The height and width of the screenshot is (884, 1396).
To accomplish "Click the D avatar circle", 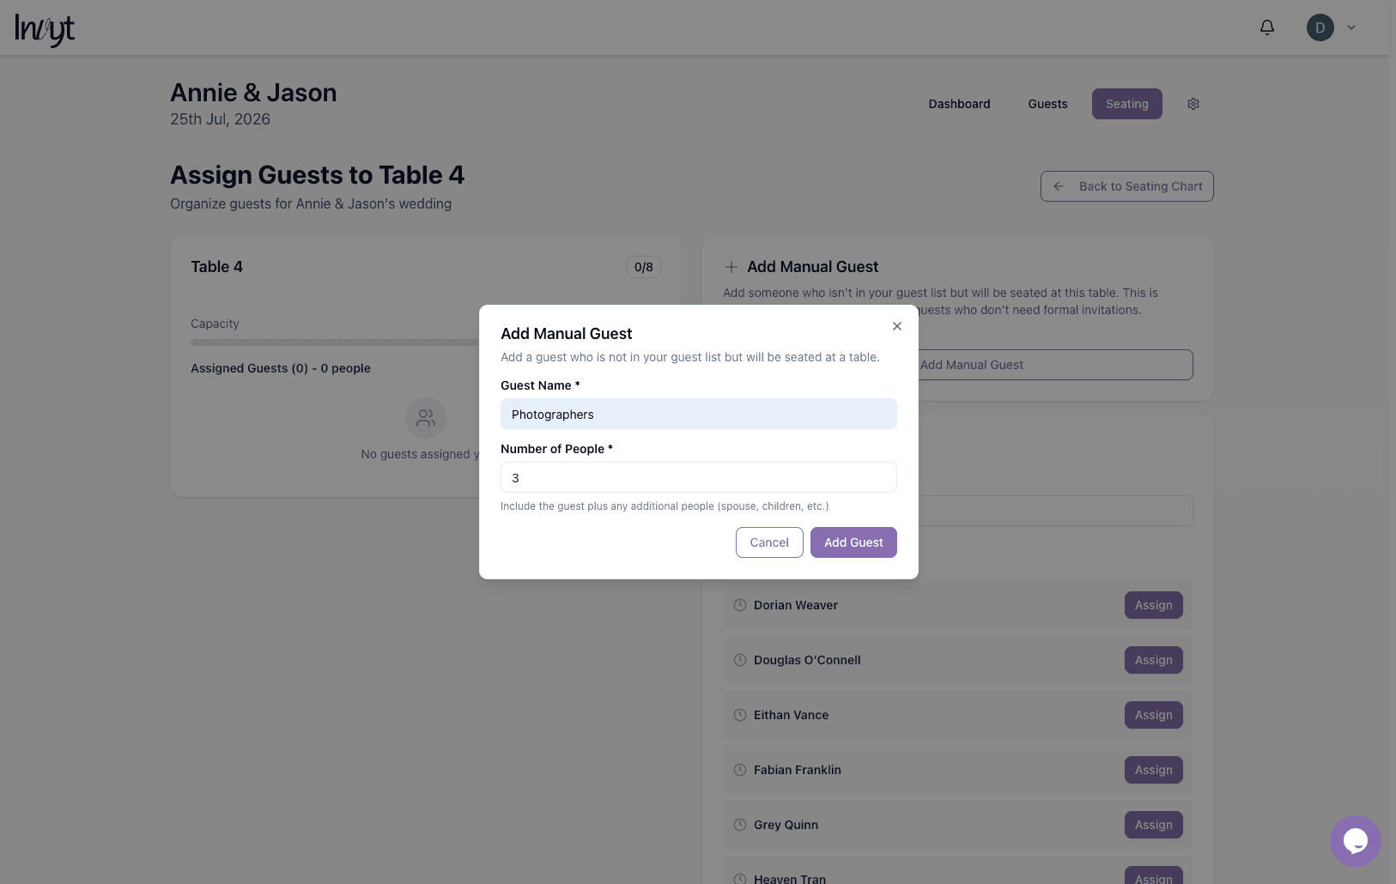I will pyautogui.click(x=1320, y=27).
